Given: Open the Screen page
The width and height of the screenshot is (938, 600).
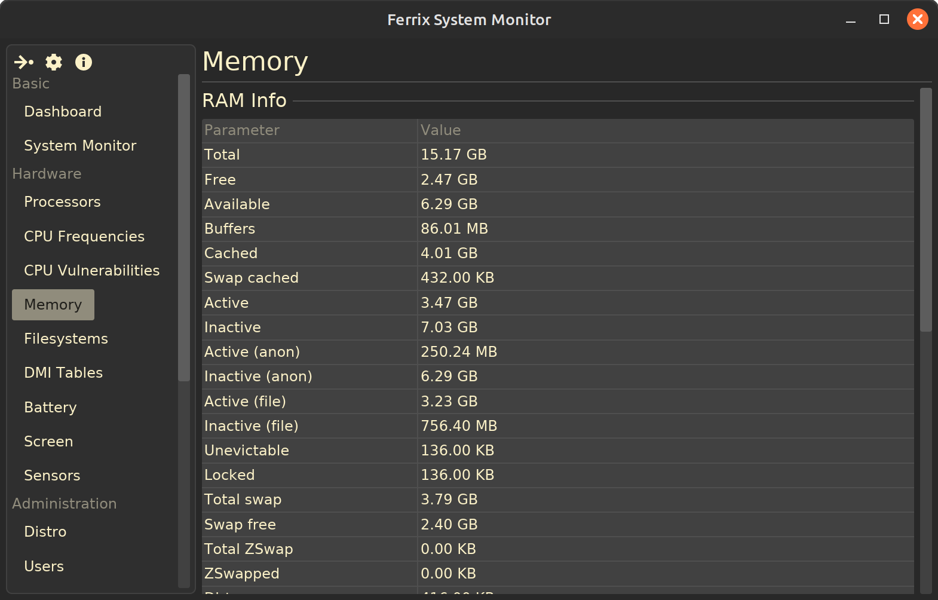Looking at the screenshot, I should [48, 442].
